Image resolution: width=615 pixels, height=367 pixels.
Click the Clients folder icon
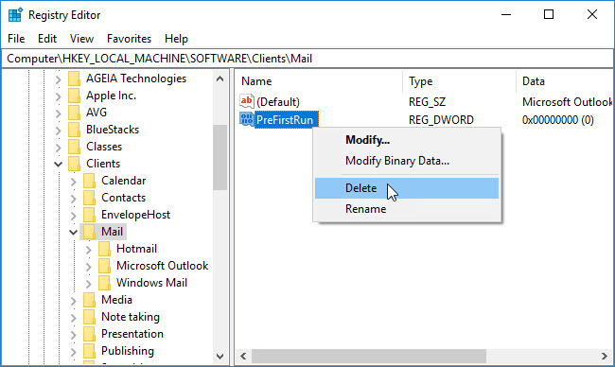[x=74, y=164]
